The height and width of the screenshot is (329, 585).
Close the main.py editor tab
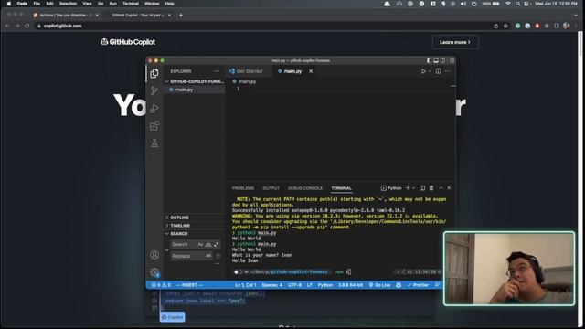tap(311, 71)
